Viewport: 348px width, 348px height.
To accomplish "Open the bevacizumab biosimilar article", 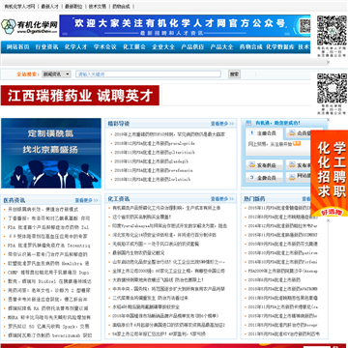I will 50,335.
